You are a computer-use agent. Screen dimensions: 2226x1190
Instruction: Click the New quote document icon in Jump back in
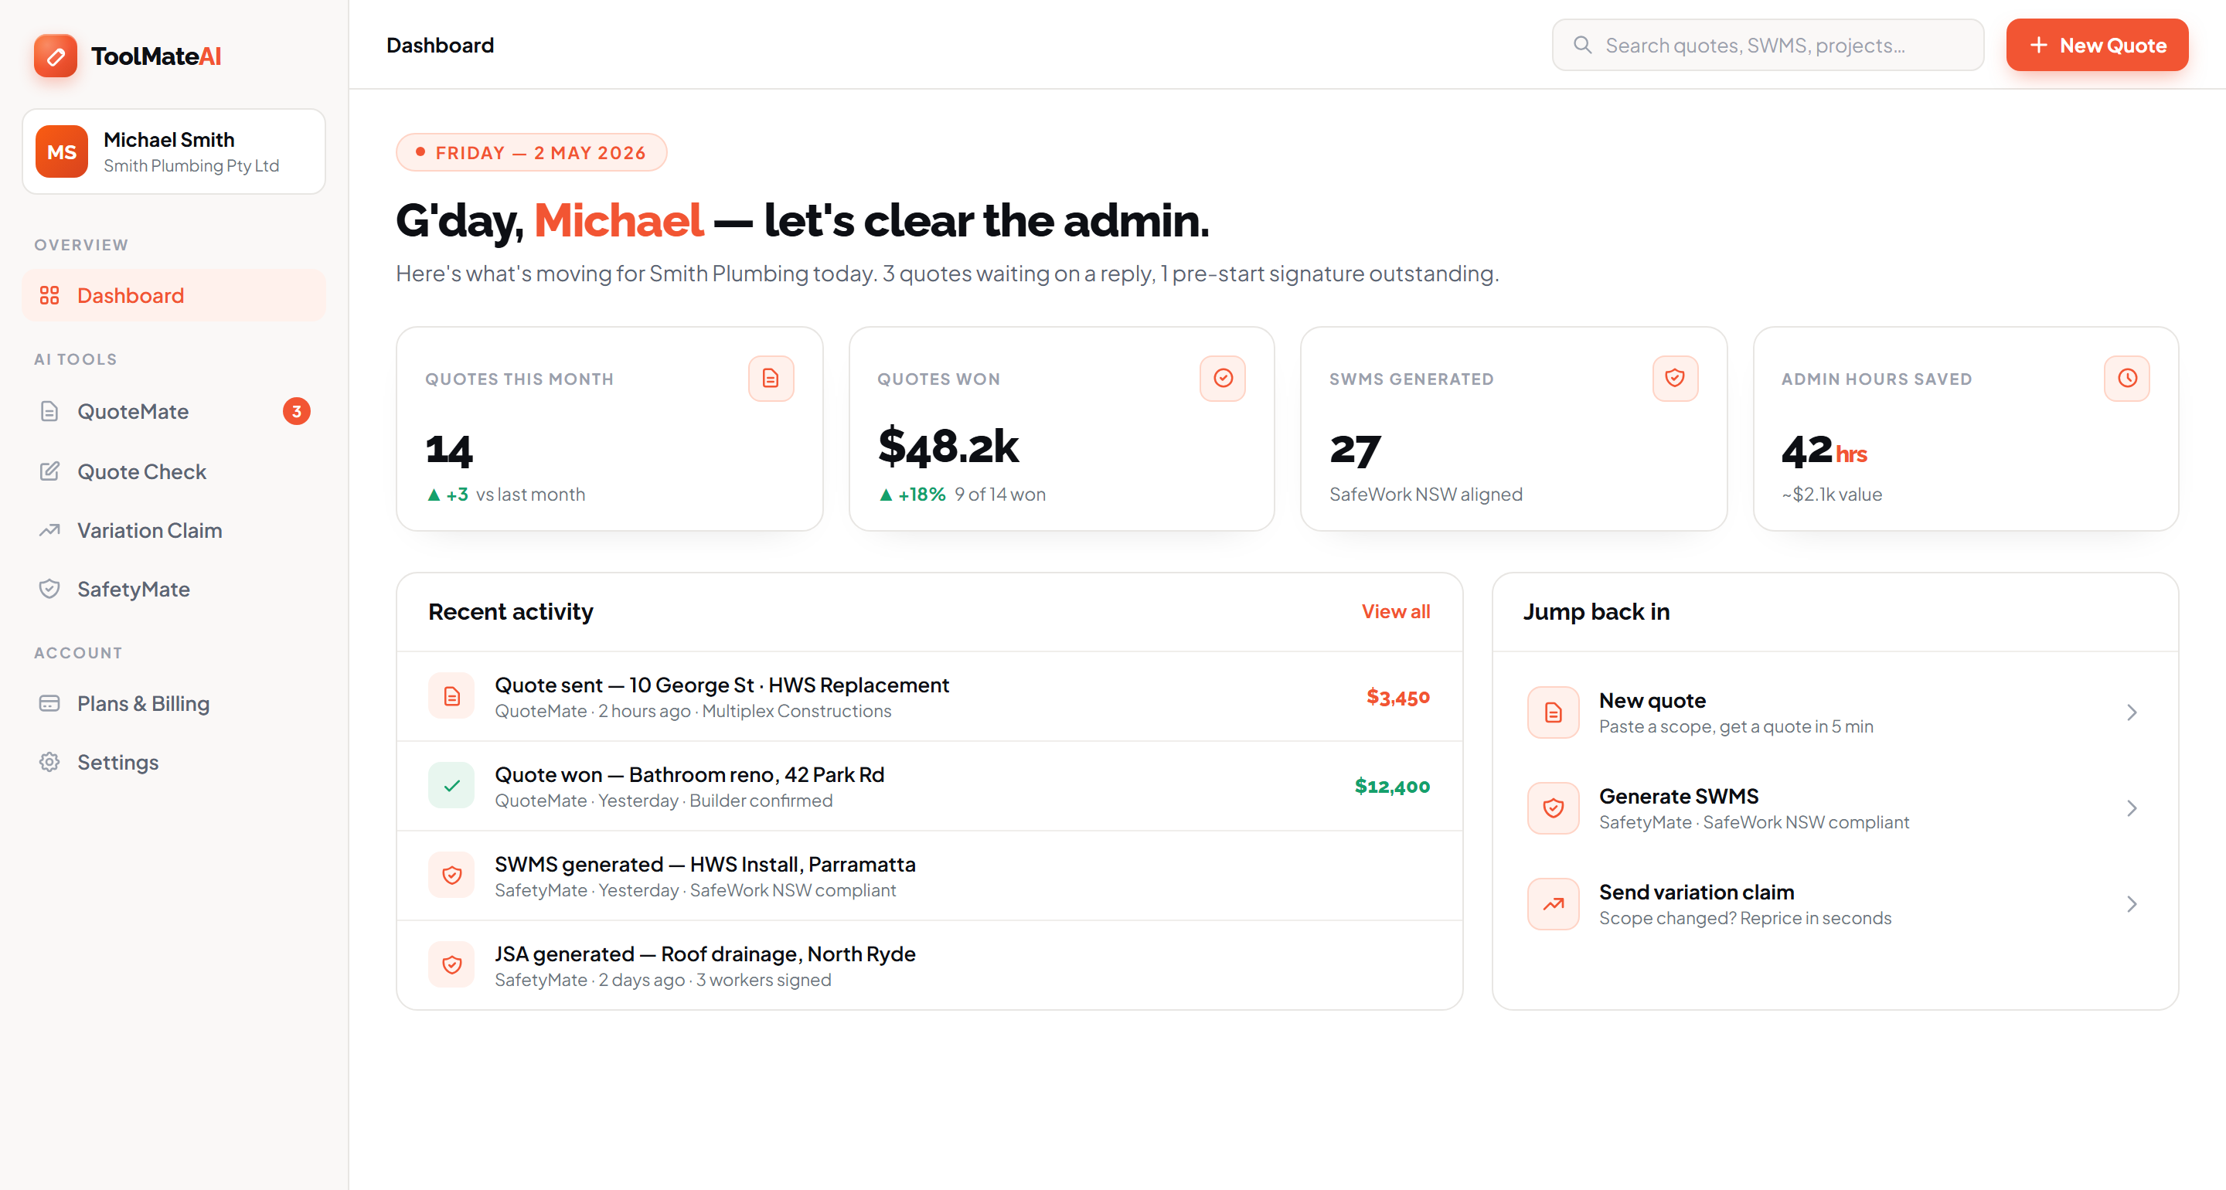click(1553, 713)
